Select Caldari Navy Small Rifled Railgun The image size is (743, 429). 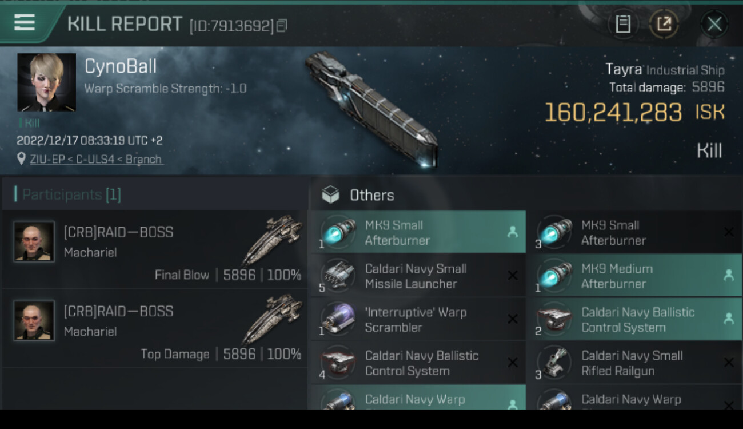634,363
